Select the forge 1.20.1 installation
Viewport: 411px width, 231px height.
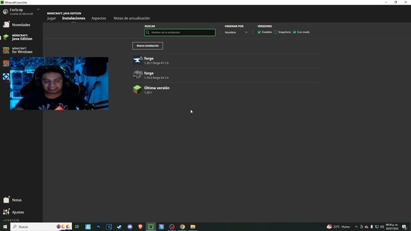pyautogui.click(x=227, y=60)
